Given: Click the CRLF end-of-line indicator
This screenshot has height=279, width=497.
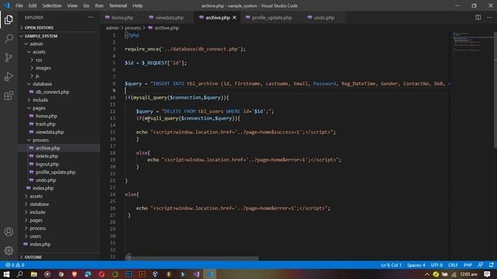Looking at the screenshot, I should point(453,265).
